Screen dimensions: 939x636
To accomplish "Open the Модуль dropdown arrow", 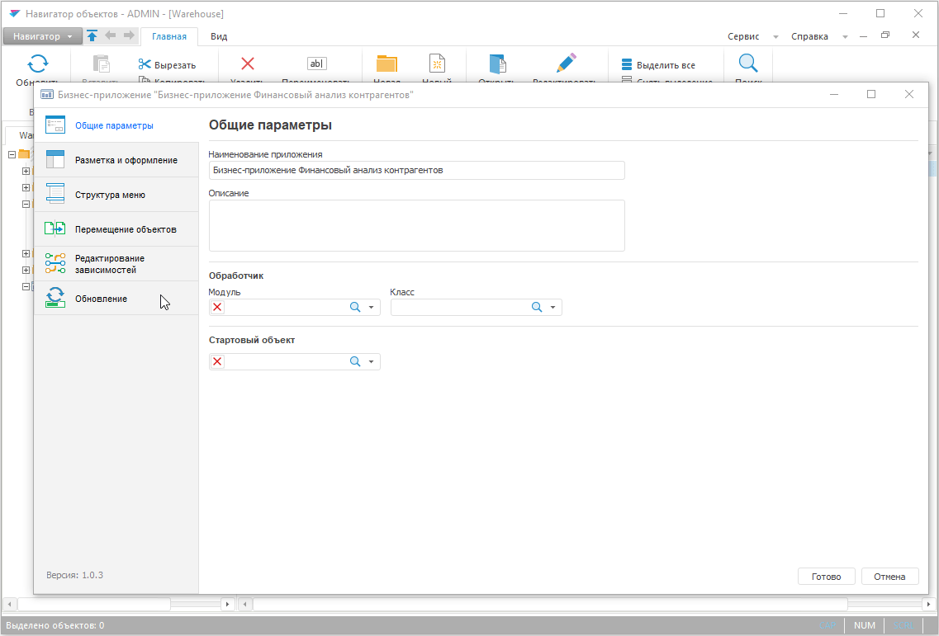I will coord(372,308).
